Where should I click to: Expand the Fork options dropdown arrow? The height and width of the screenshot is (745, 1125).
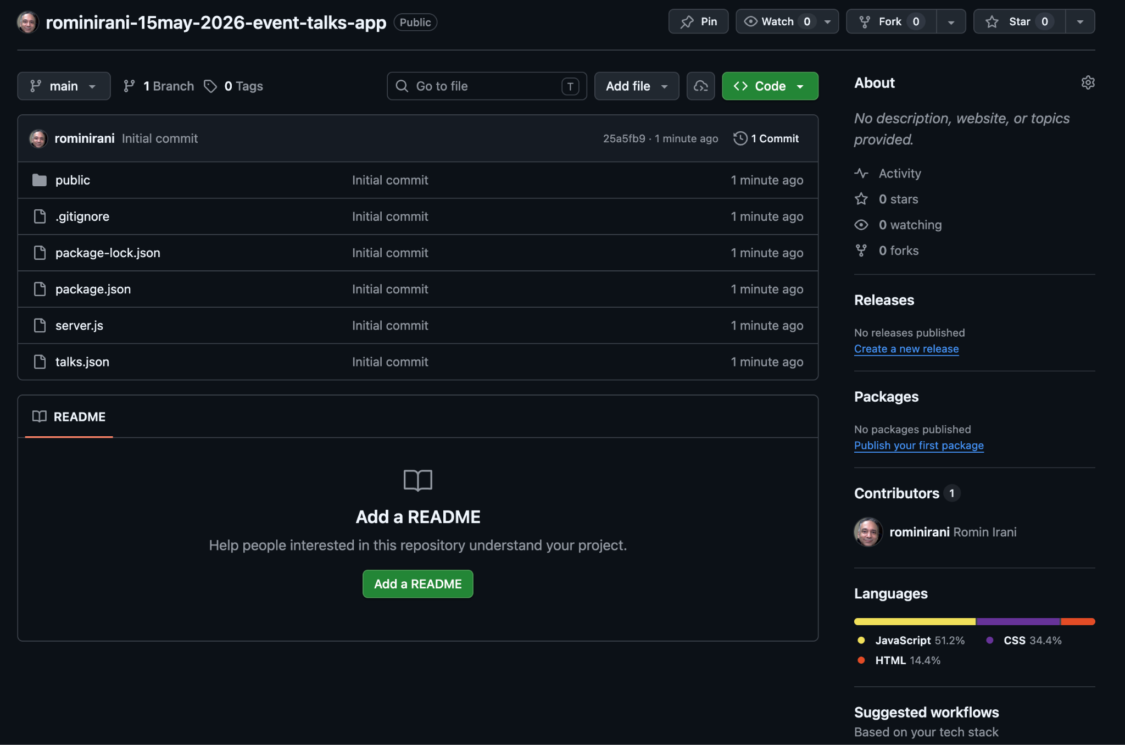[x=951, y=21]
